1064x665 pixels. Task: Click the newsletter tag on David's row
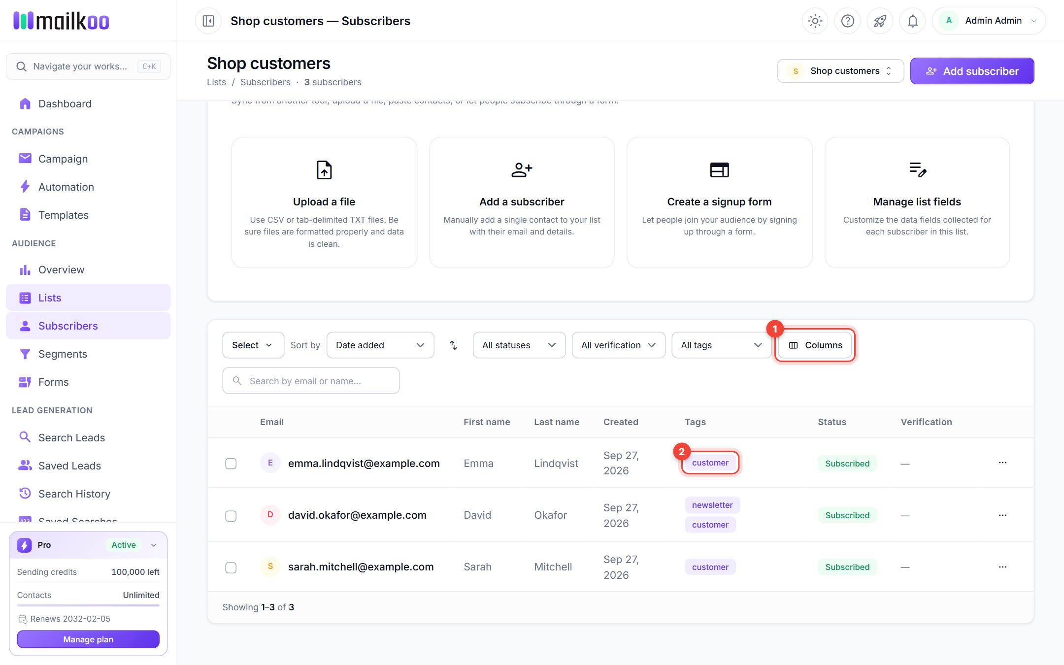712,505
